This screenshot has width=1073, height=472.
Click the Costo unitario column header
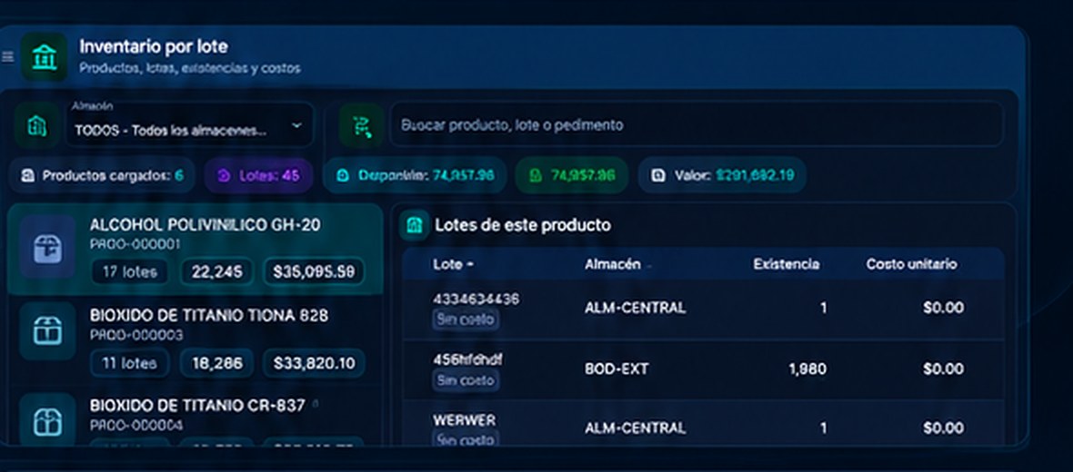[x=911, y=264]
